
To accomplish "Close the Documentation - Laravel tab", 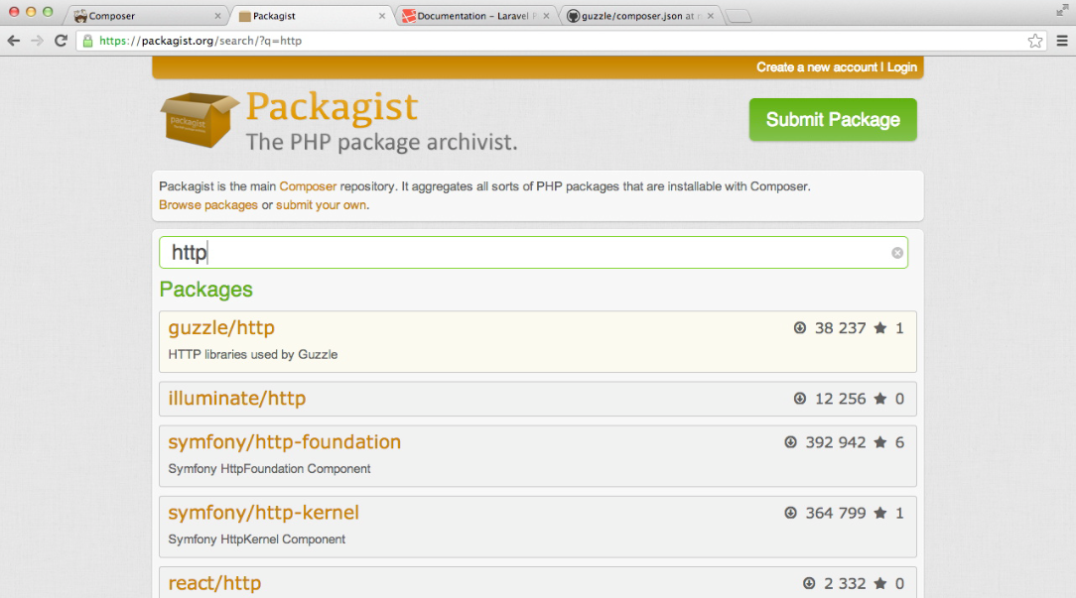I will (x=546, y=16).
